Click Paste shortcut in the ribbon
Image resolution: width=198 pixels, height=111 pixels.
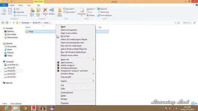20,15
